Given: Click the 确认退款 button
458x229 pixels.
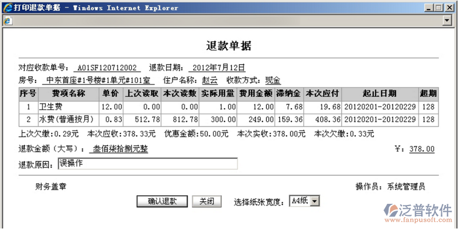Looking at the screenshot, I should tap(162, 202).
